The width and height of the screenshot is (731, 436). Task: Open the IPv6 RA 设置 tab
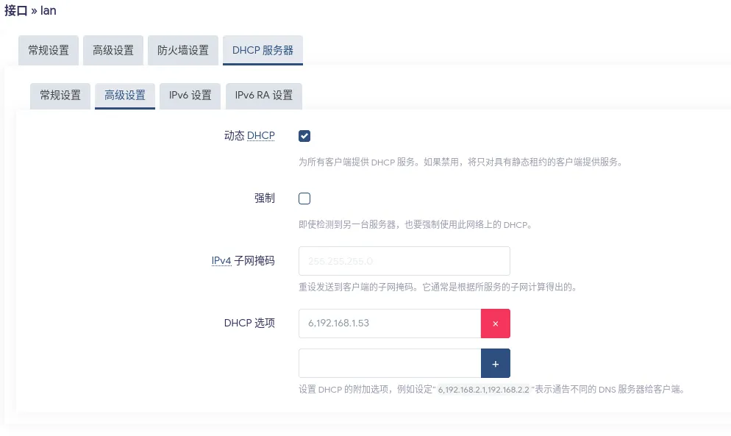tap(264, 95)
